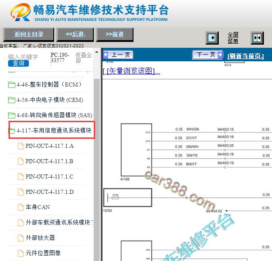Image resolution: width=272 pixels, height=261 pixels.
Task: Open the 车身CAN document
Action: 38,207
